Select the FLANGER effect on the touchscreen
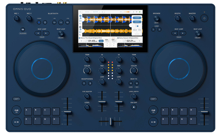The image size is (221, 138). tap(137, 18)
